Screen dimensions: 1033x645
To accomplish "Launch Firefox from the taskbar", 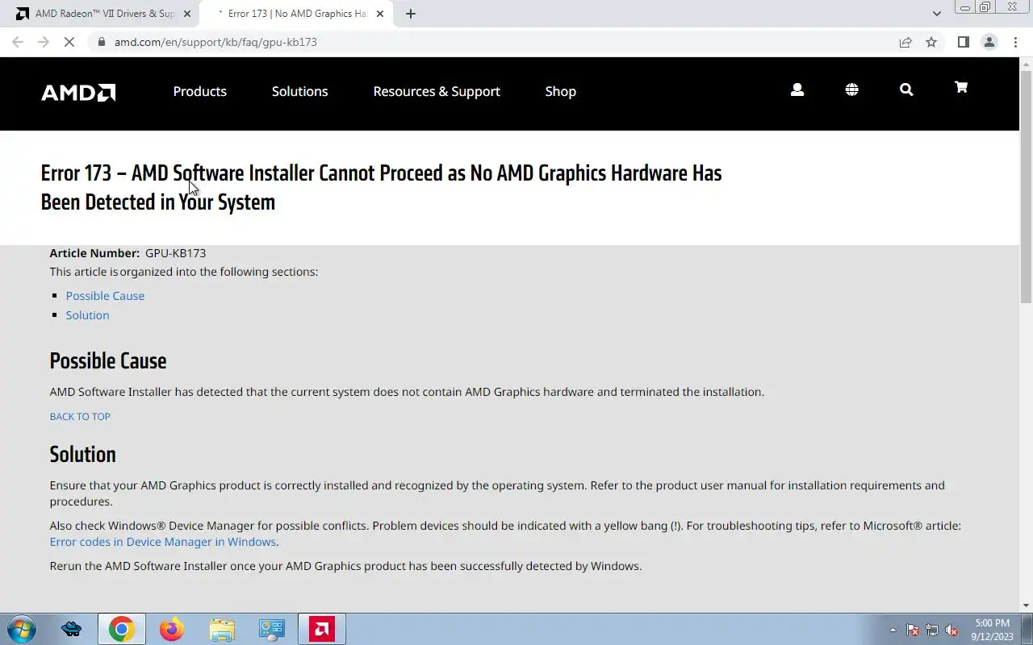I will coord(171,629).
